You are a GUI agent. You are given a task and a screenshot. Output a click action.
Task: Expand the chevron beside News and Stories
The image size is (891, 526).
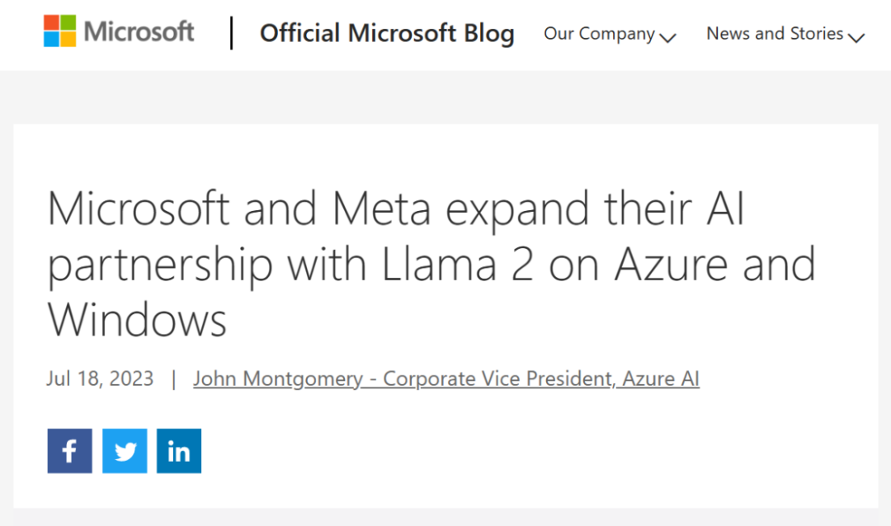[856, 37]
